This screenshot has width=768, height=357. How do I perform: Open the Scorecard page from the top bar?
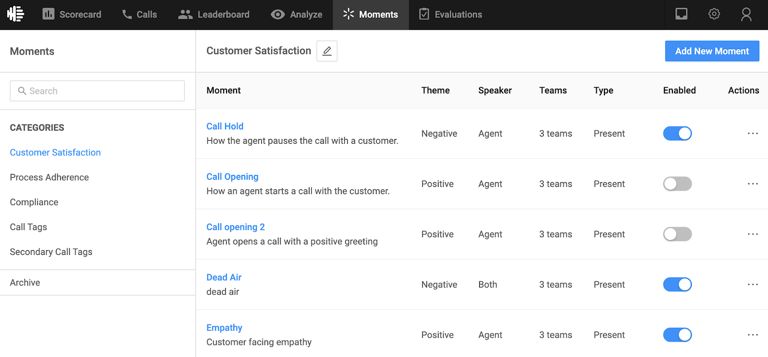[x=72, y=14]
